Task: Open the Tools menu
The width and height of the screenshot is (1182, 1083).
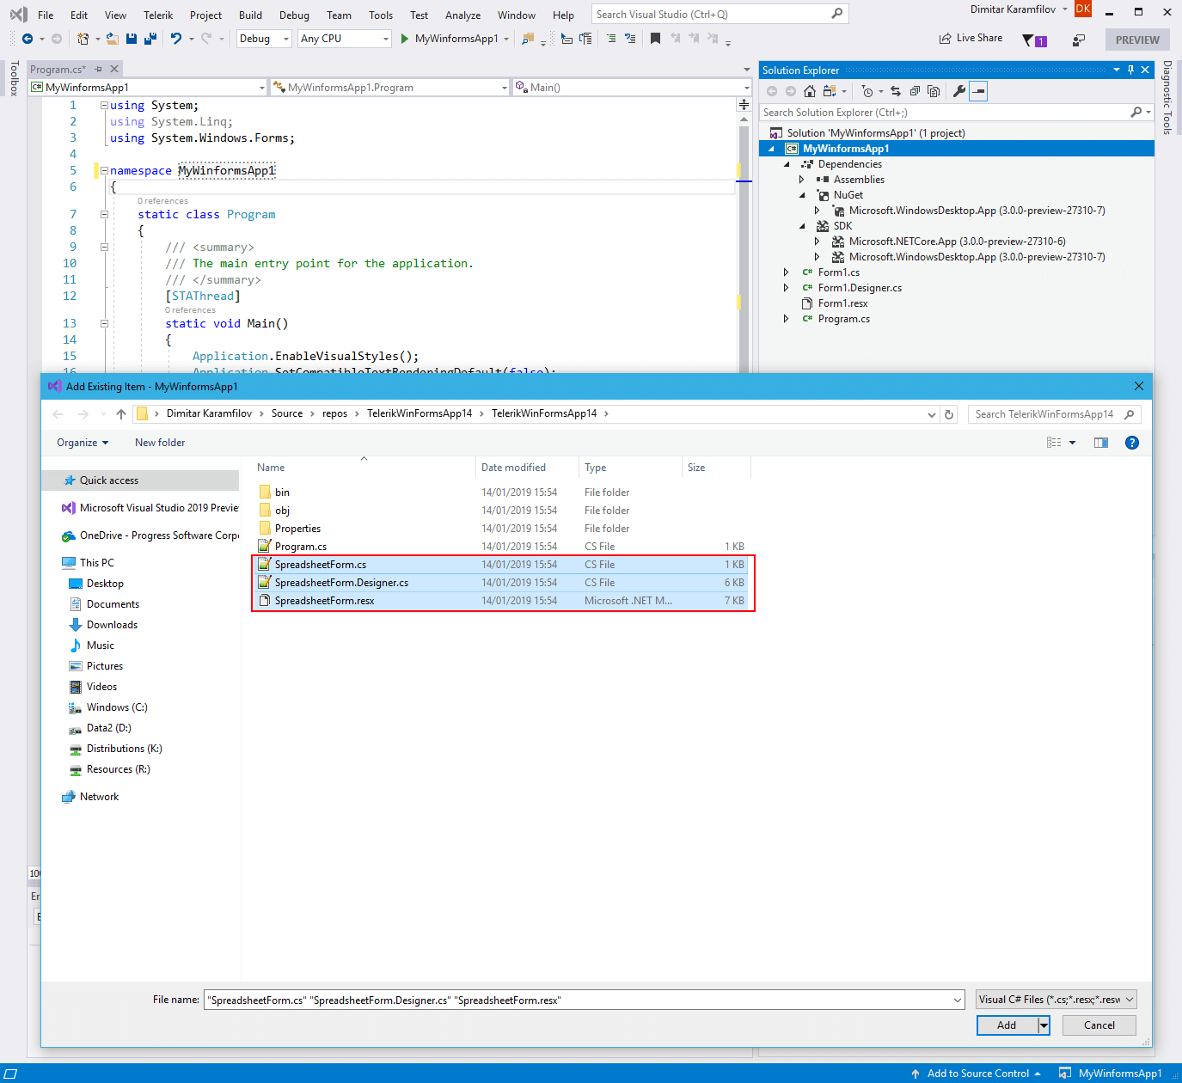Action: click(381, 15)
